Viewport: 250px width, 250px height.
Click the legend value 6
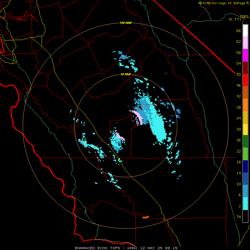coord(240,195)
